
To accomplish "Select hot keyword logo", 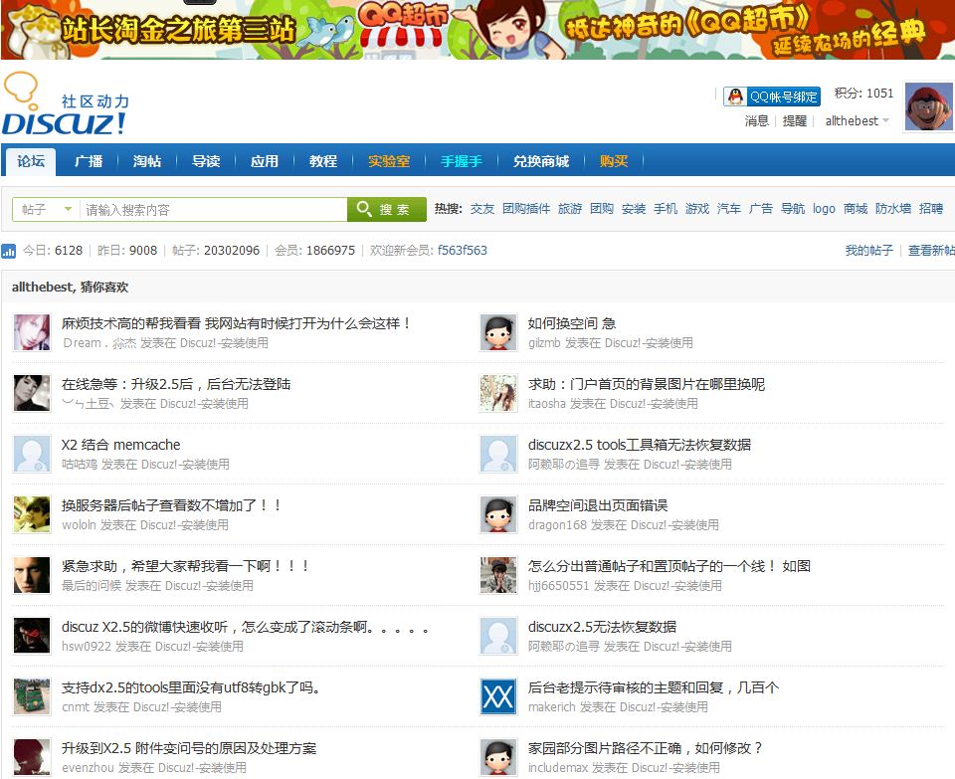I will [824, 209].
